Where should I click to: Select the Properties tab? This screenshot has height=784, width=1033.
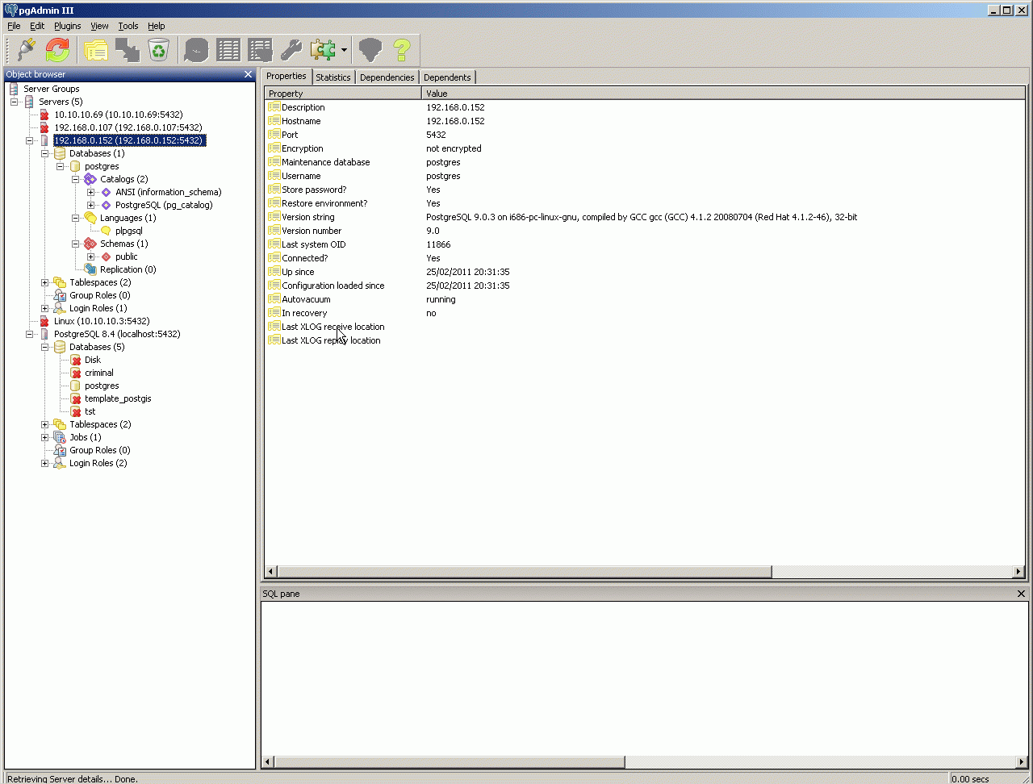coord(286,77)
